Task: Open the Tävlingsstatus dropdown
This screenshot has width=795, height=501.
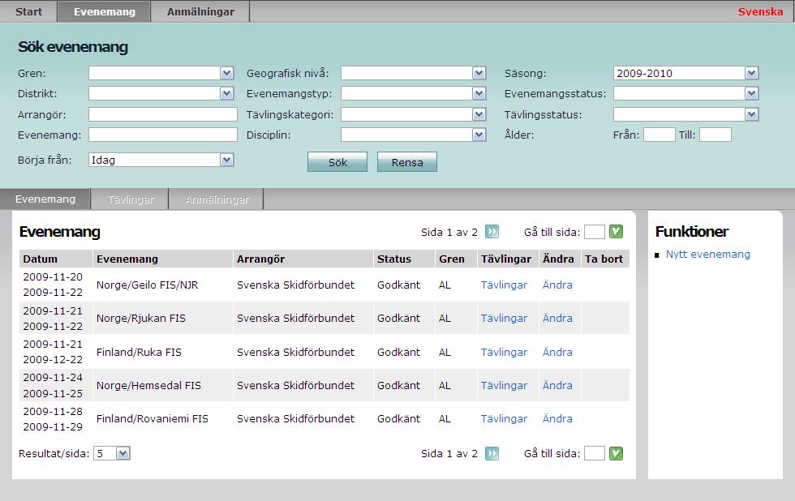Action: (686, 114)
